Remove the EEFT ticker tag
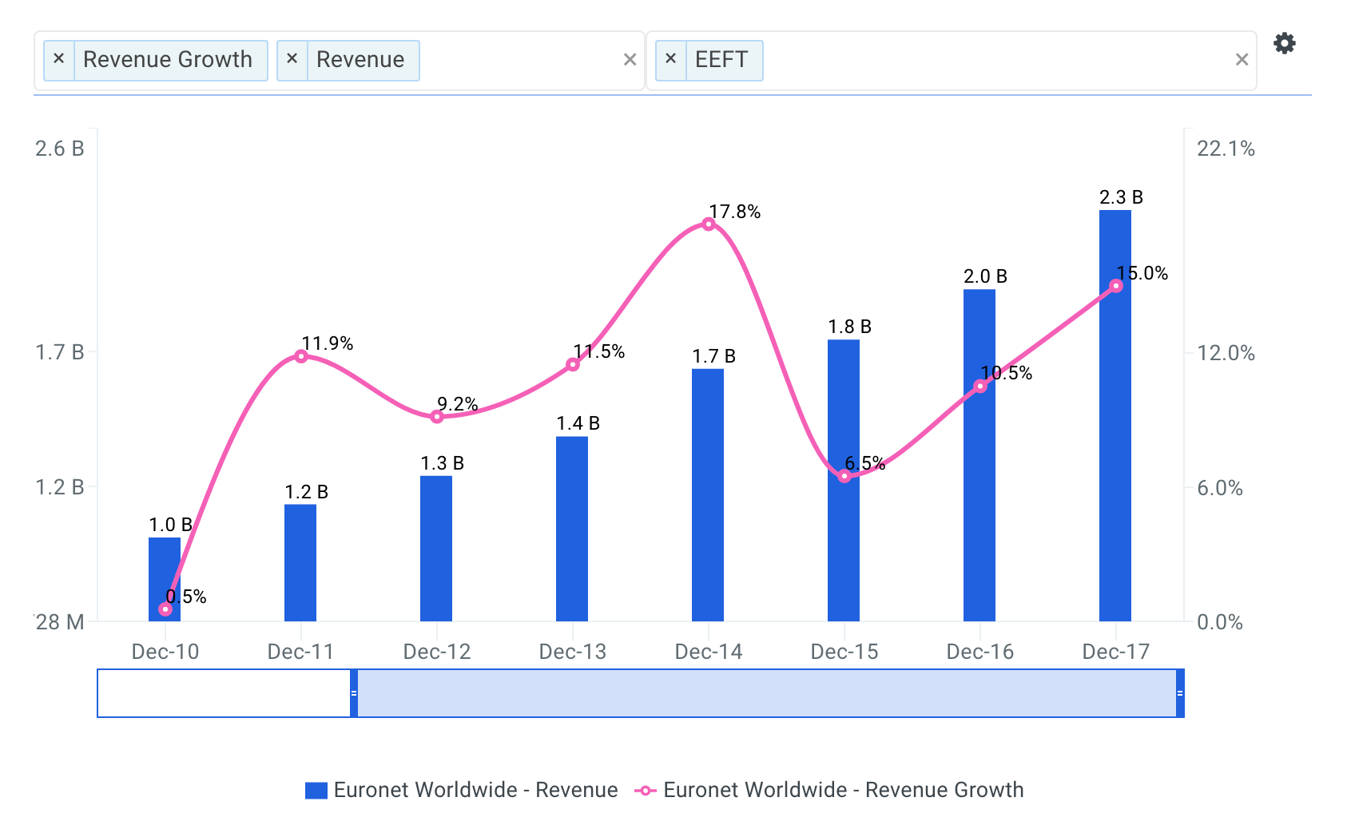Image resolution: width=1347 pixels, height=837 pixels. [x=670, y=59]
